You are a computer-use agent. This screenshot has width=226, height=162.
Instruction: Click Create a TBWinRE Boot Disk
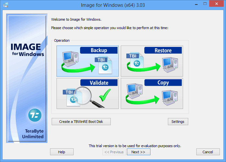81,122
